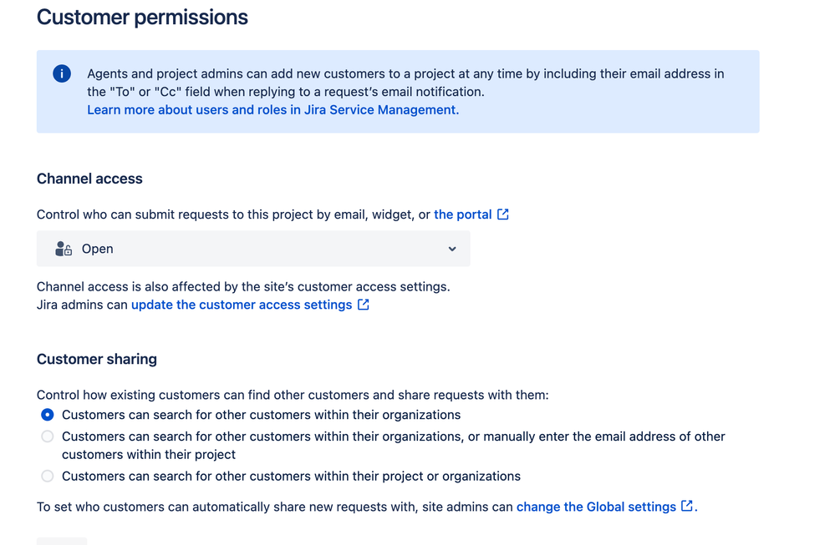The width and height of the screenshot is (835, 545).
Task: Select the manually enter email address option
Action: click(47, 436)
